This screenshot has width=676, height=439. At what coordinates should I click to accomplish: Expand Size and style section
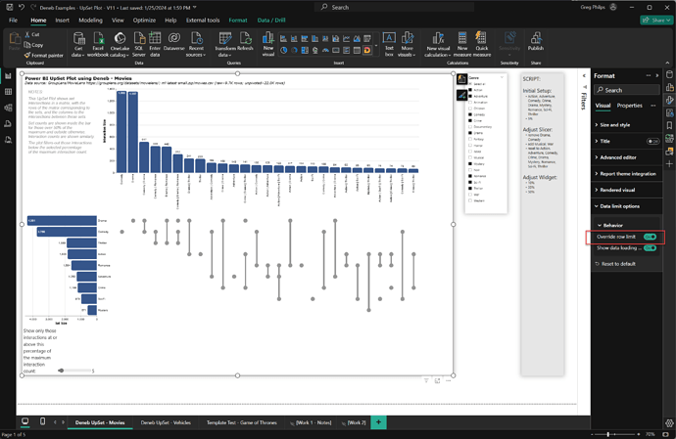point(615,125)
